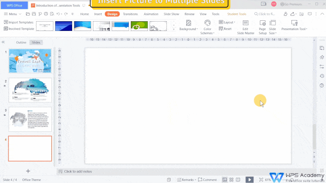The width and height of the screenshot is (326, 183).
Task: Click Import Templates button
Action: [19, 22]
